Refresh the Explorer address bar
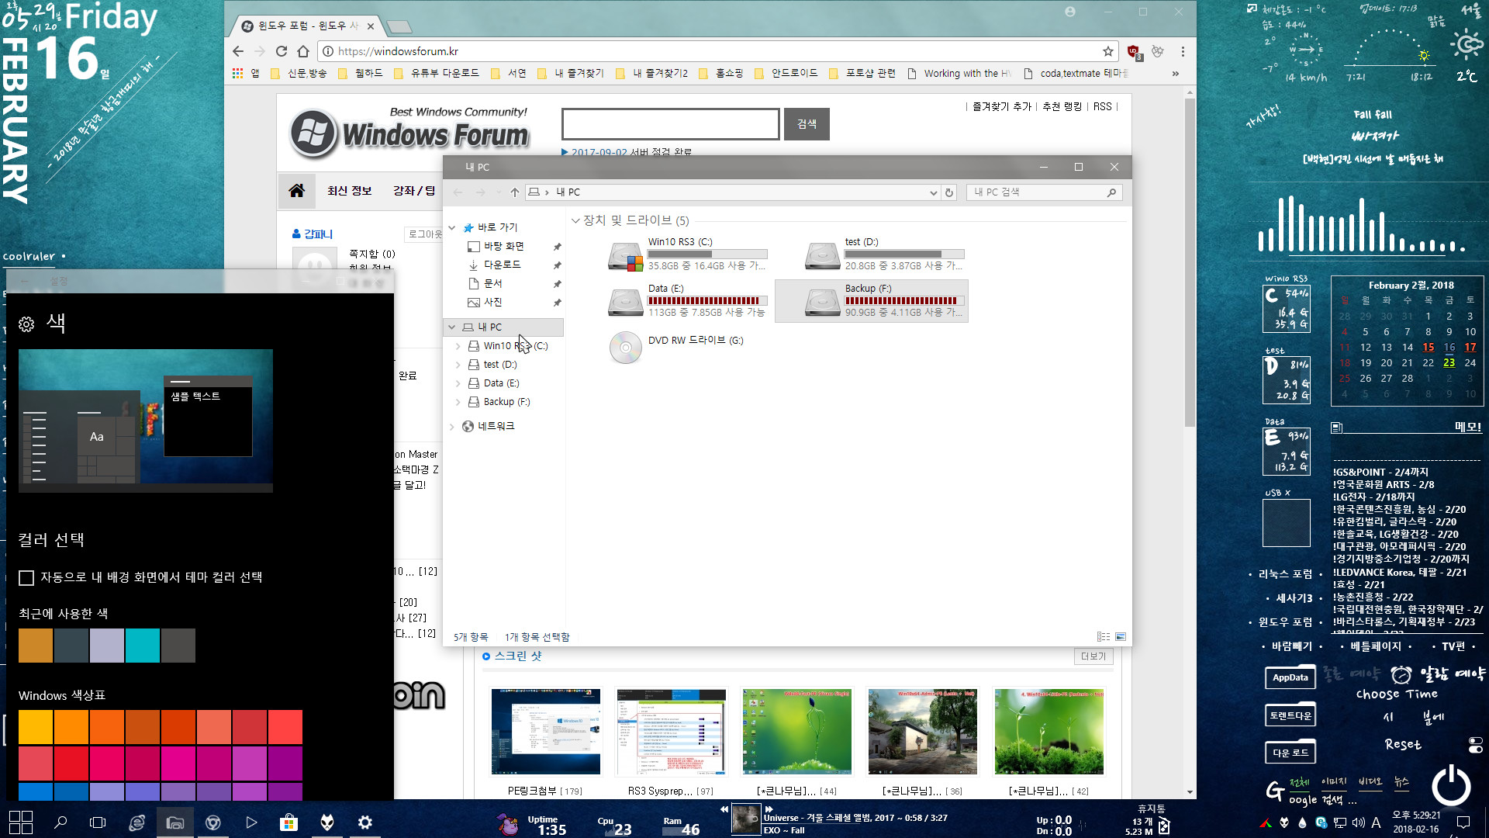The height and width of the screenshot is (838, 1489). [x=949, y=192]
